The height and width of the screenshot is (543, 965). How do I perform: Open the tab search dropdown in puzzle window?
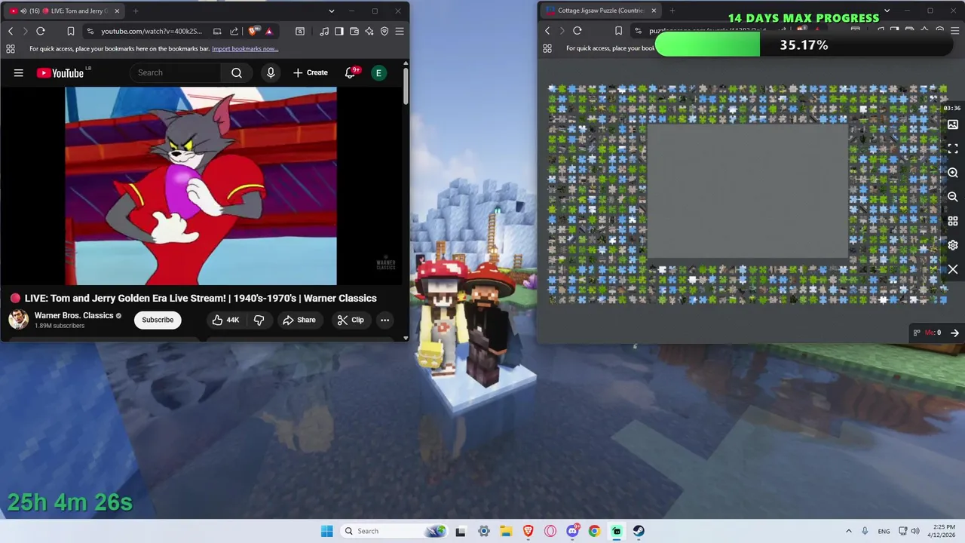[x=887, y=11]
